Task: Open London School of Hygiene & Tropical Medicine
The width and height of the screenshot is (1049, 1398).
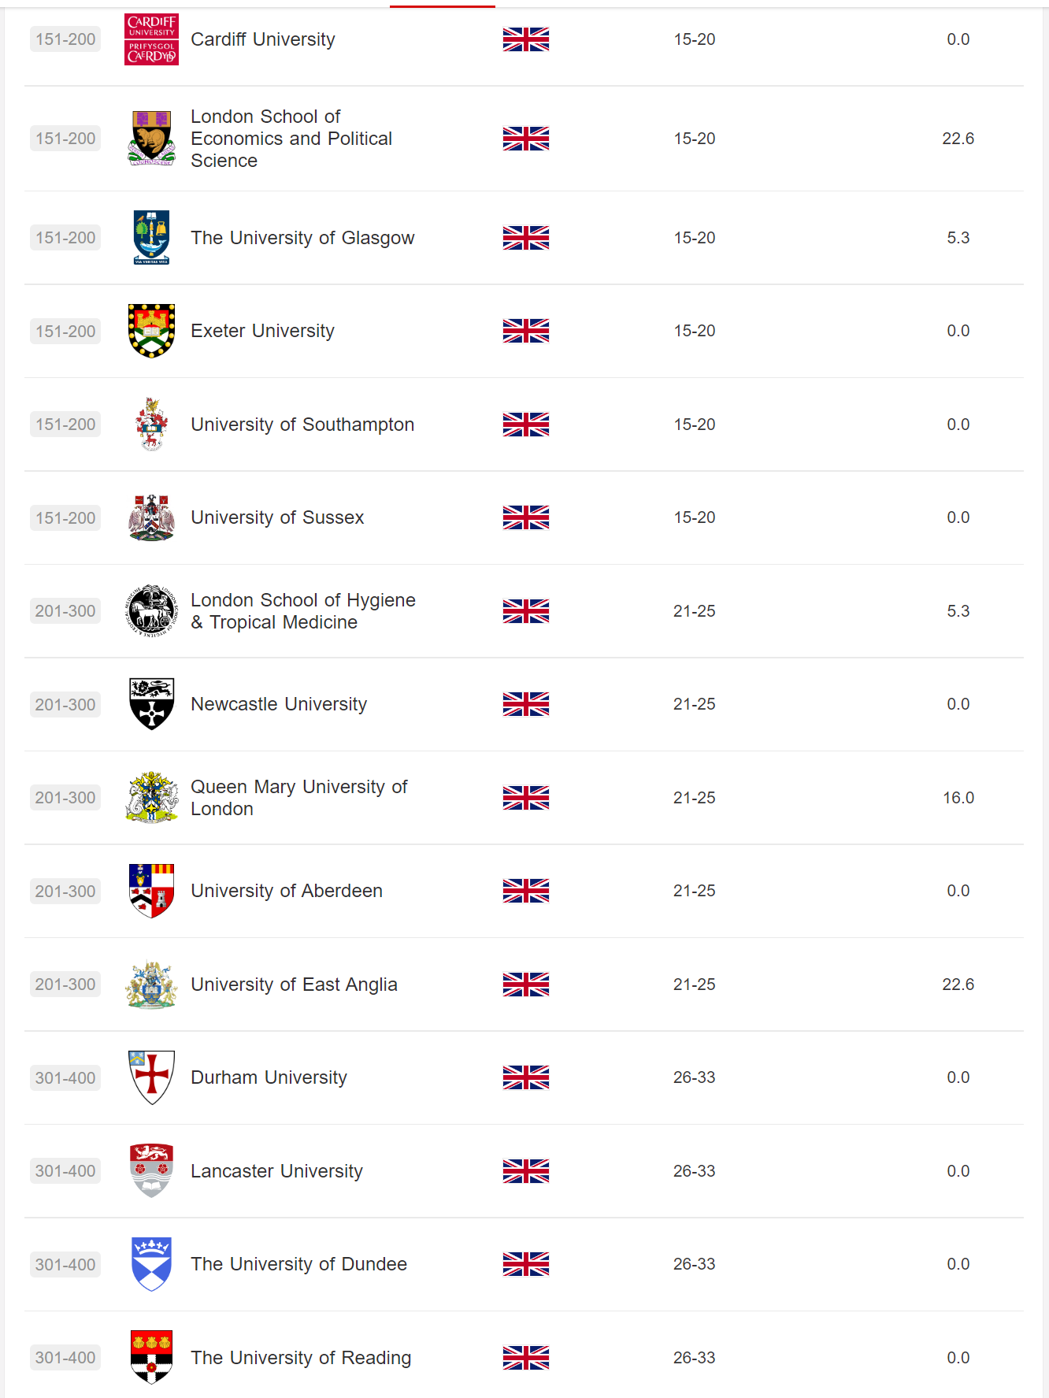Action: click(302, 611)
